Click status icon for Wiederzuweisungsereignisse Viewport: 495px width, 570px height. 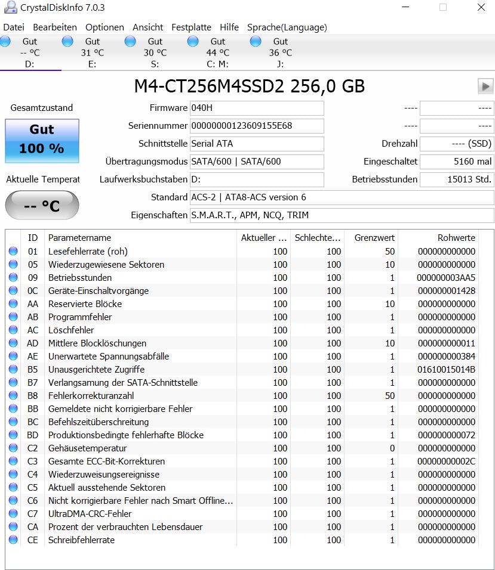point(13,474)
